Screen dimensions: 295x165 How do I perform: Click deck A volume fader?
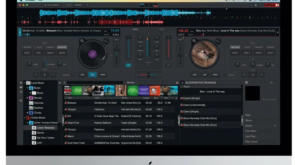(129, 38)
